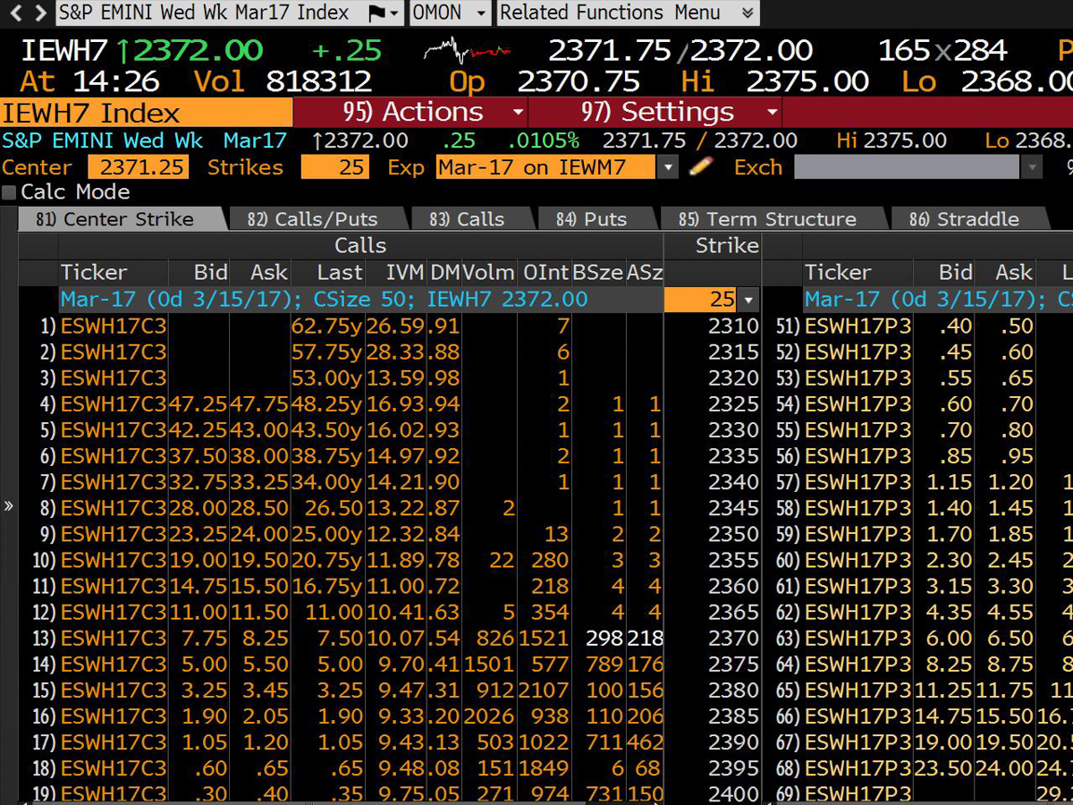
Task: Sort by Volm column header
Action: 488,273
